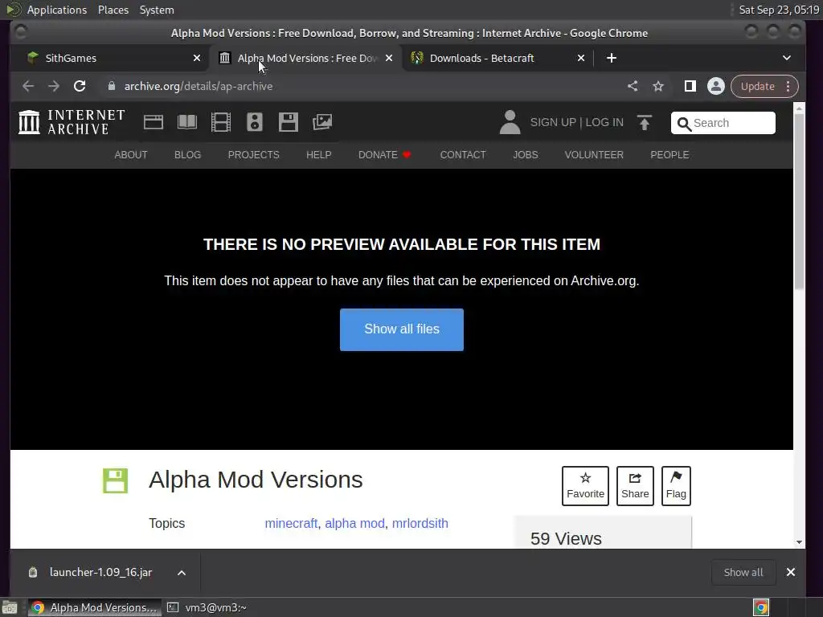Open the Web (Wayback) media icon
Viewport: 823px width, 617px height.
(154, 122)
